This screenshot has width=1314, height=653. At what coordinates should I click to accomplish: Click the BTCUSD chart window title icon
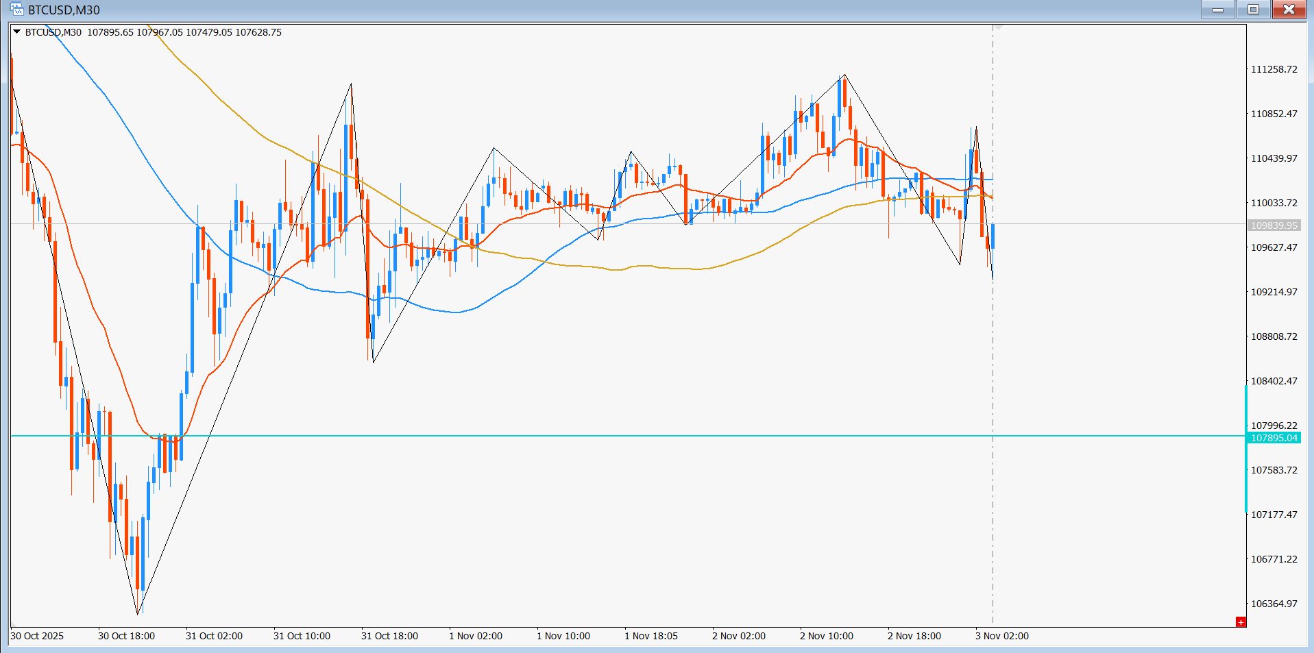pyautogui.click(x=16, y=10)
